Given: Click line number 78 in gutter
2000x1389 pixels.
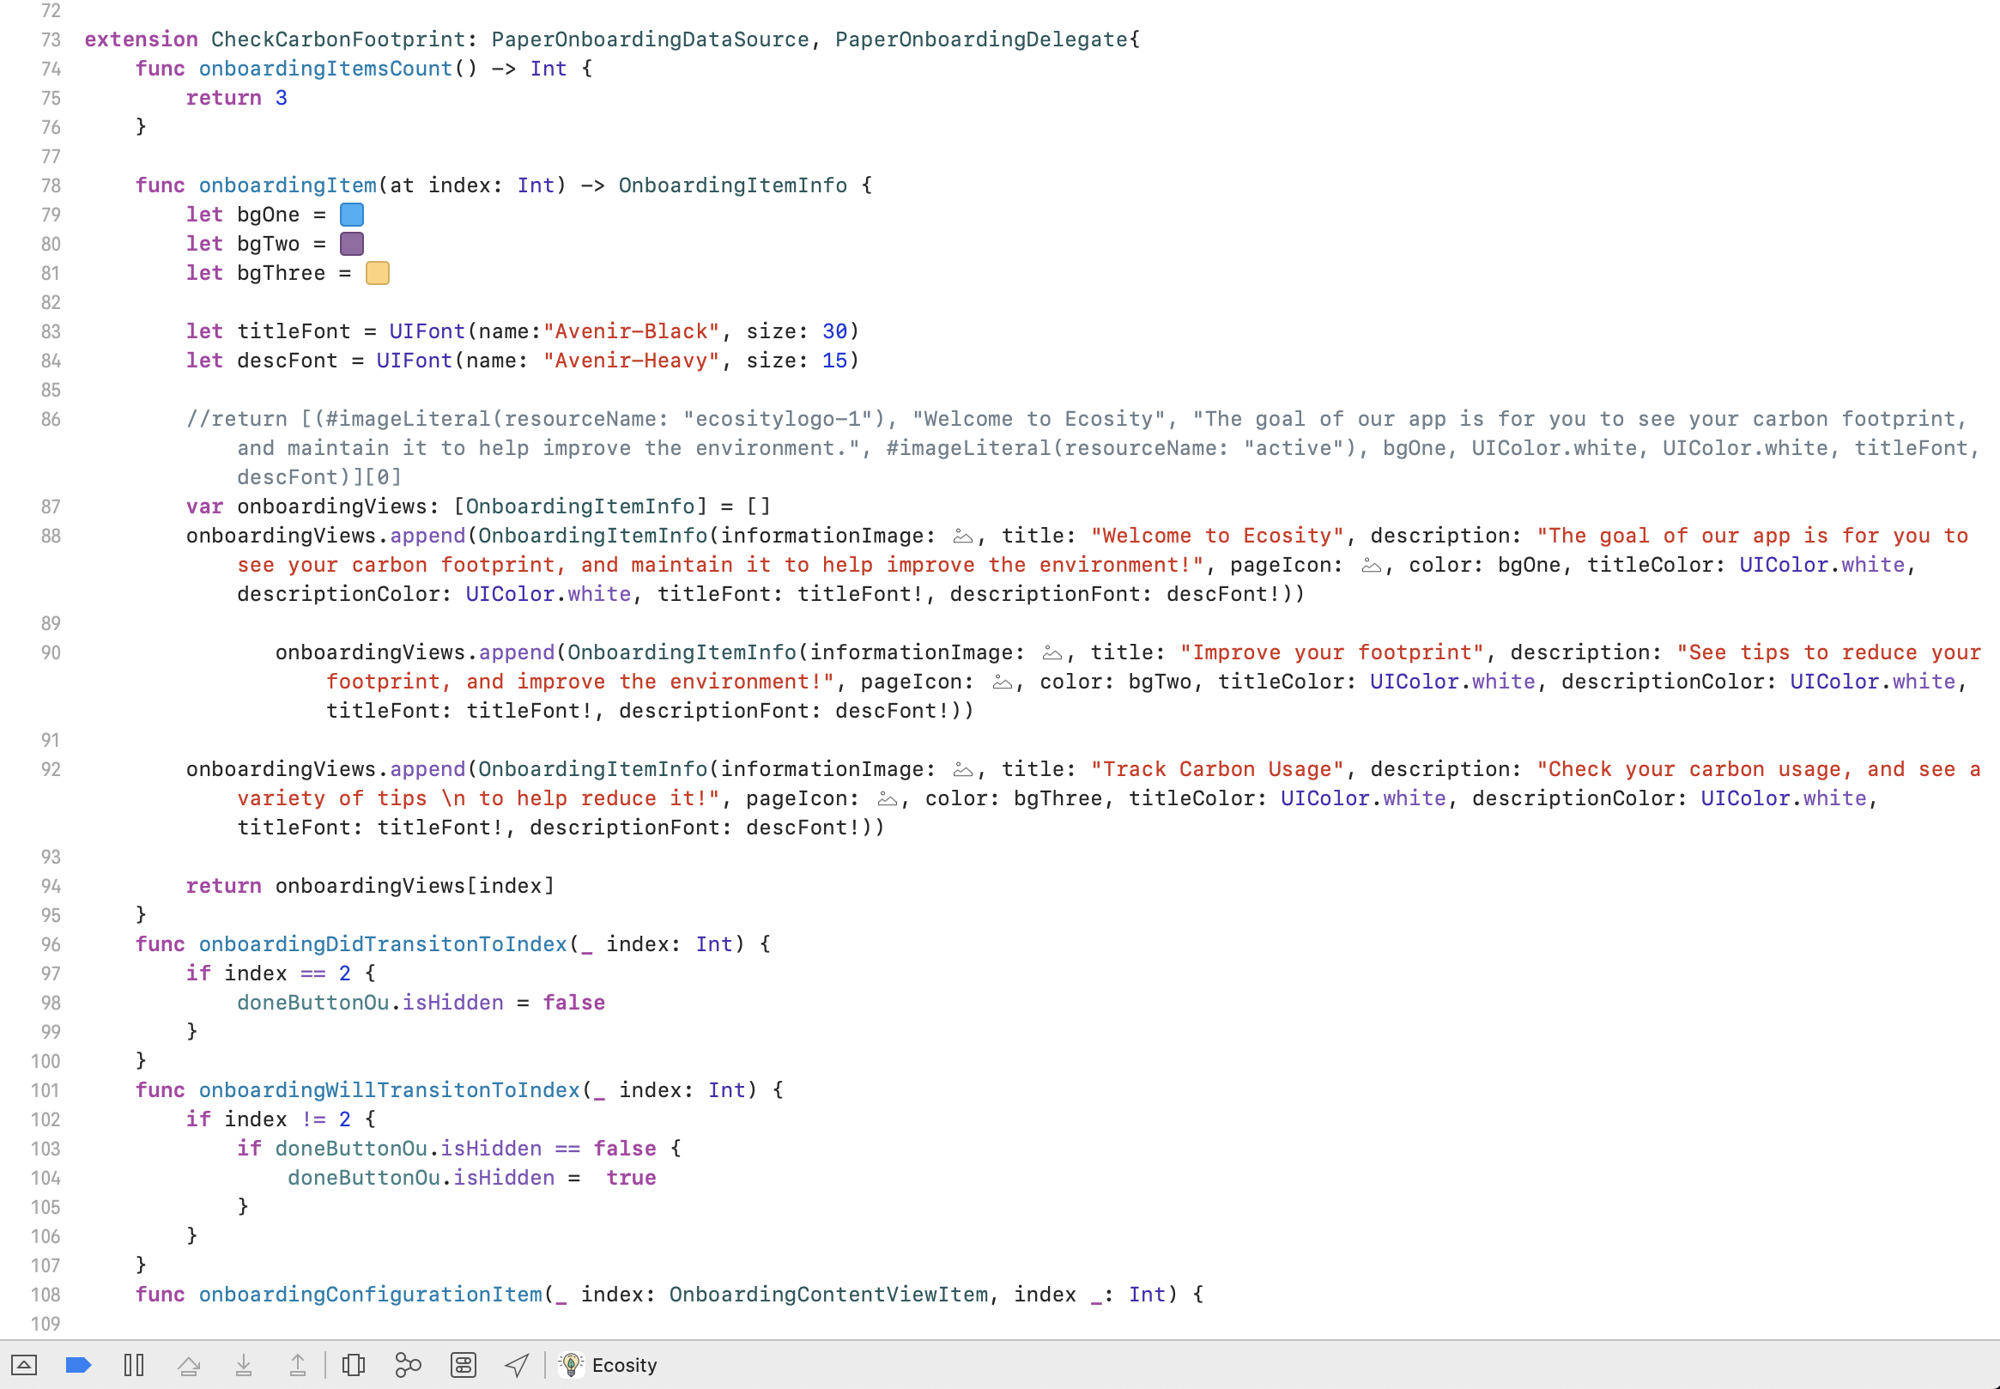Looking at the screenshot, I should [x=51, y=185].
